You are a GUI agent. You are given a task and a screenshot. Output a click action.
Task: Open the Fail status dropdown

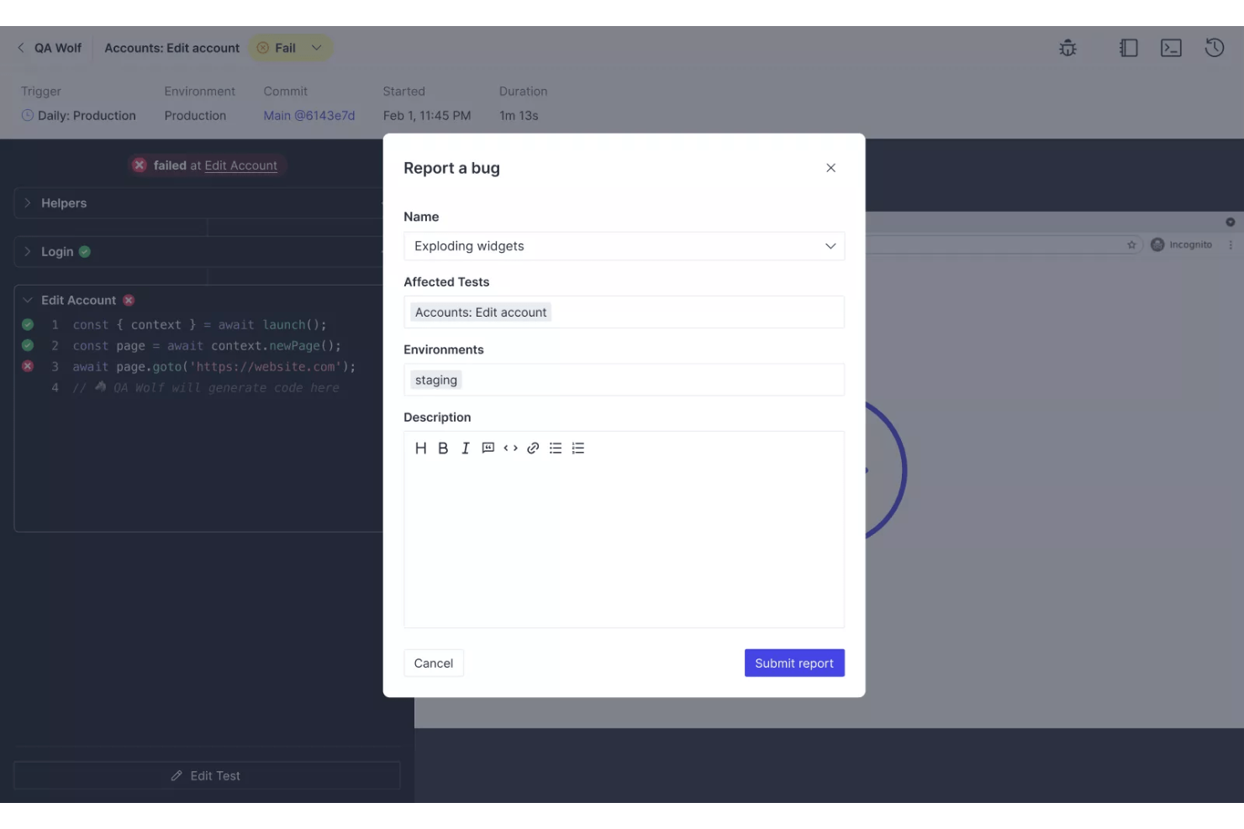click(x=316, y=48)
